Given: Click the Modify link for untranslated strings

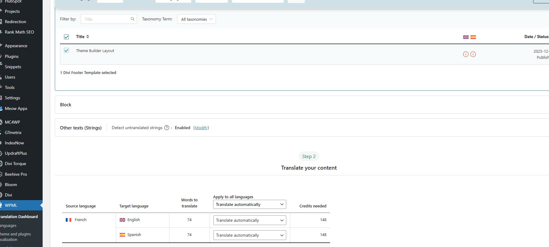Looking at the screenshot, I should click(201, 128).
